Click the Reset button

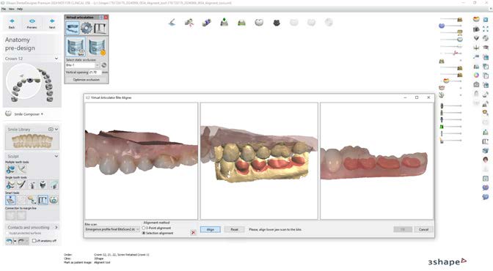coord(234,229)
